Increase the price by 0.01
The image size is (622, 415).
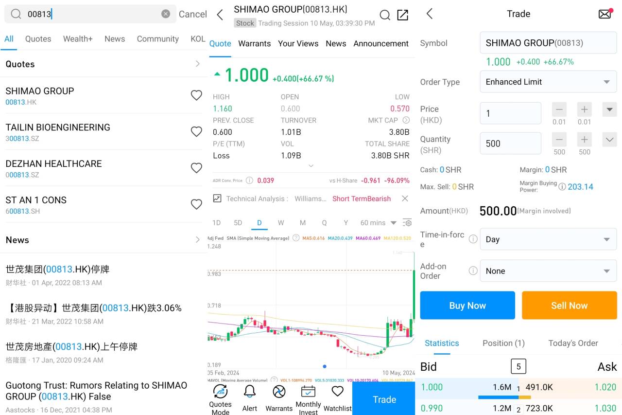pyautogui.click(x=584, y=109)
